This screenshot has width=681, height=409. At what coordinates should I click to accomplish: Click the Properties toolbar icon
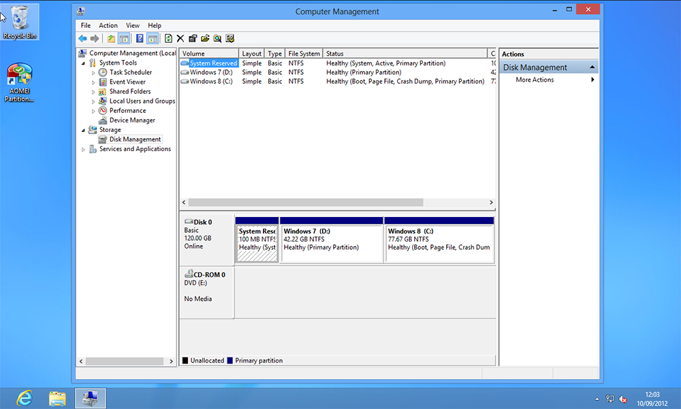click(193, 39)
